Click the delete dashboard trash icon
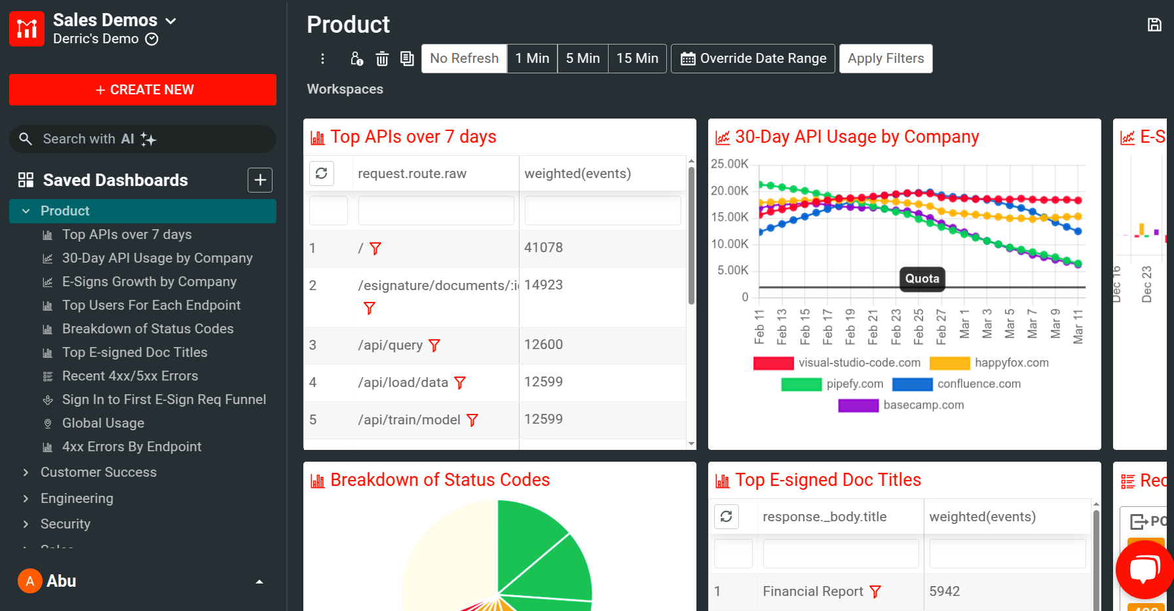 (382, 58)
